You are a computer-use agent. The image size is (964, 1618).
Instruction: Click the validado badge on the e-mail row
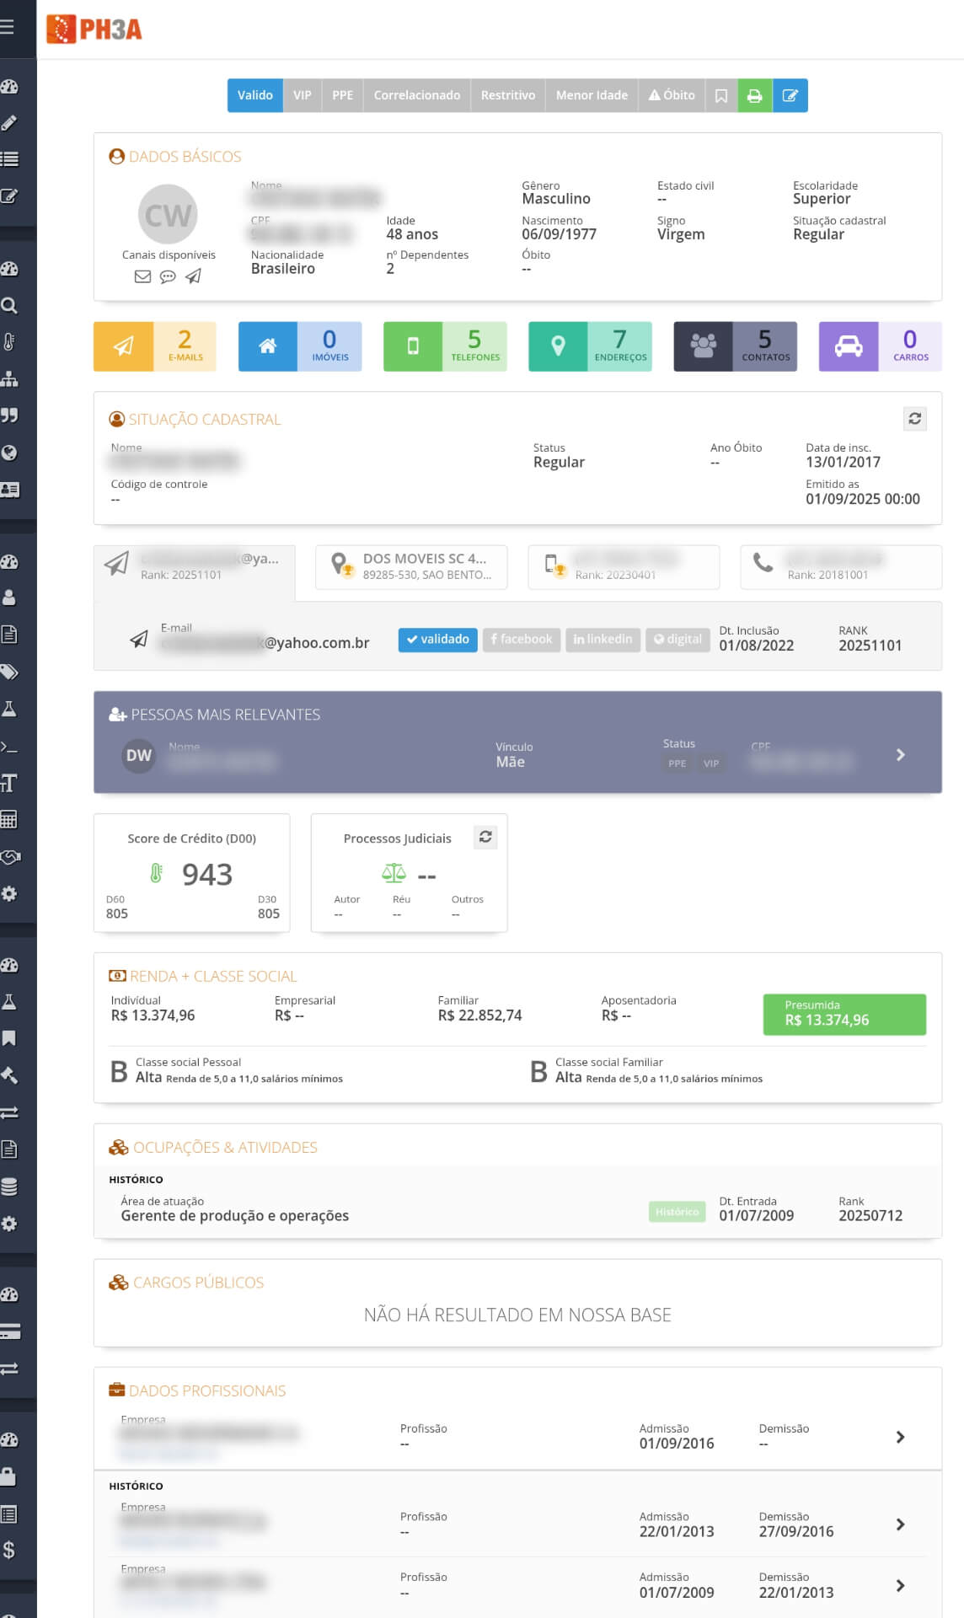(438, 640)
